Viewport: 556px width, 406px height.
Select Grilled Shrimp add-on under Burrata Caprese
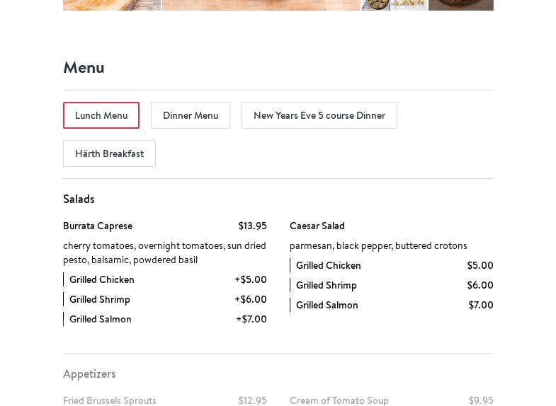pos(100,300)
